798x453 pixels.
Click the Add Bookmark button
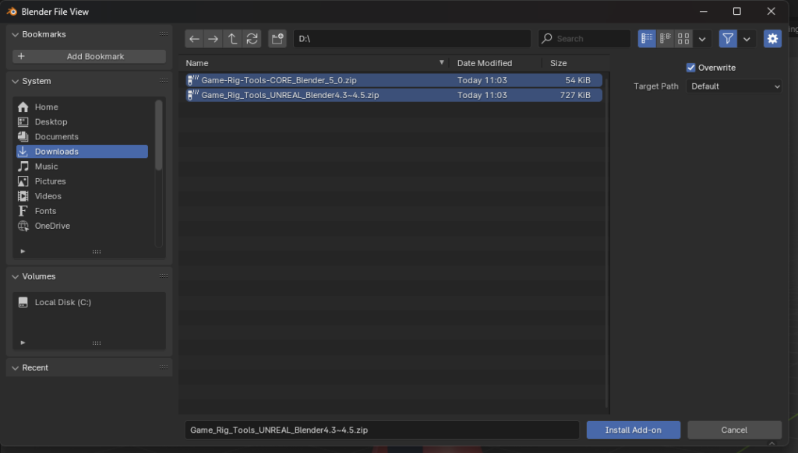(x=89, y=57)
